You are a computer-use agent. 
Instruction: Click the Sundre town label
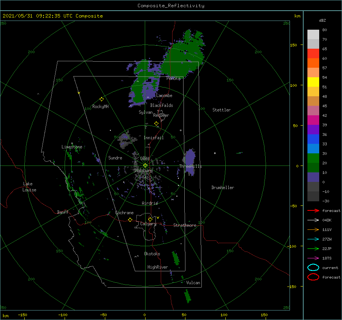[115, 158]
